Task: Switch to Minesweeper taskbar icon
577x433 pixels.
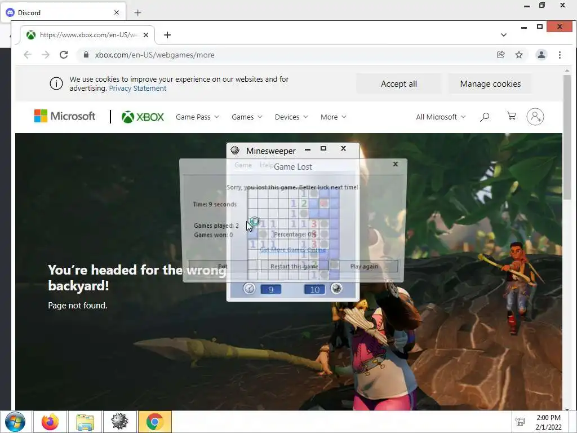Action: pos(119,422)
